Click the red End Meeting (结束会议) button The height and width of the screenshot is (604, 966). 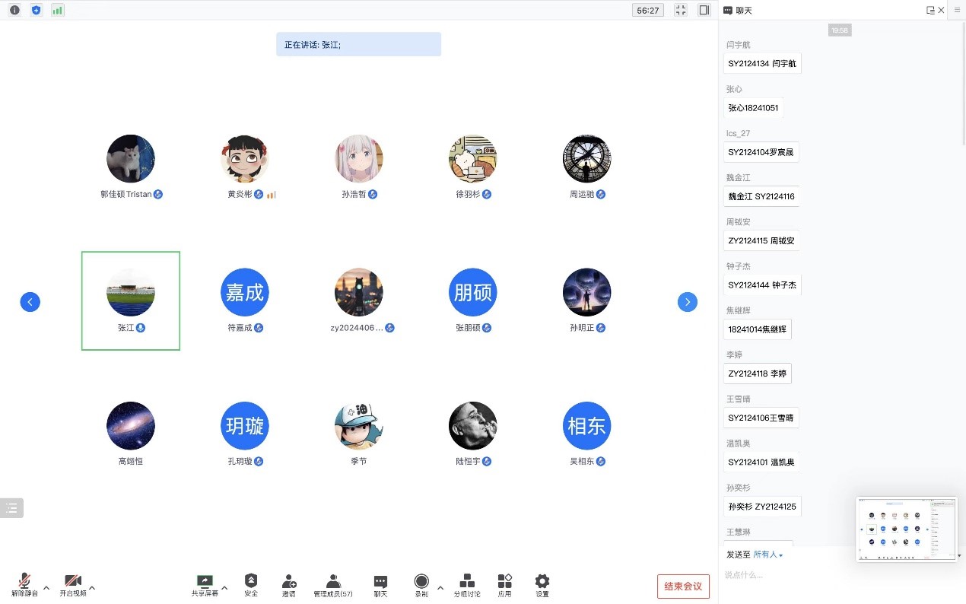[683, 587]
